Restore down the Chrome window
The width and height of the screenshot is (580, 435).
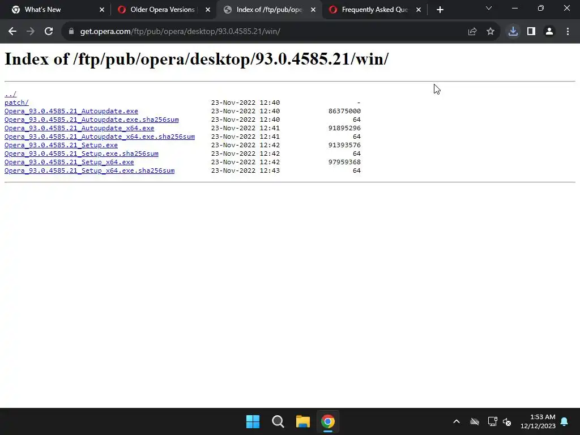tap(541, 8)
